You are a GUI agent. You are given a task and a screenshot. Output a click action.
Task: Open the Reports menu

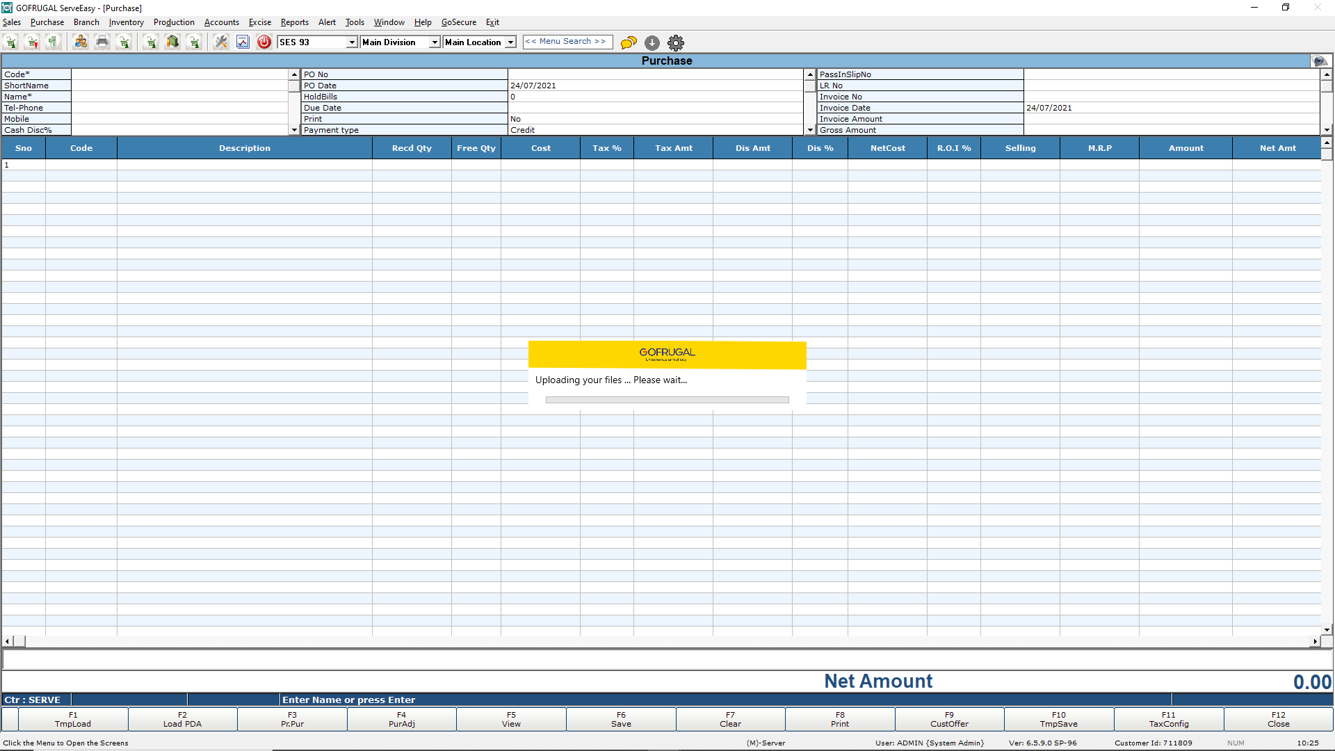point(294,22)
